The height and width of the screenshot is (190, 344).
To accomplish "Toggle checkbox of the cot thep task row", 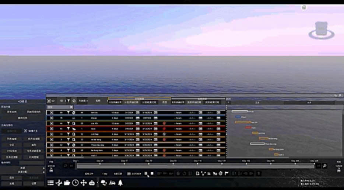I will tap(52, 134).
